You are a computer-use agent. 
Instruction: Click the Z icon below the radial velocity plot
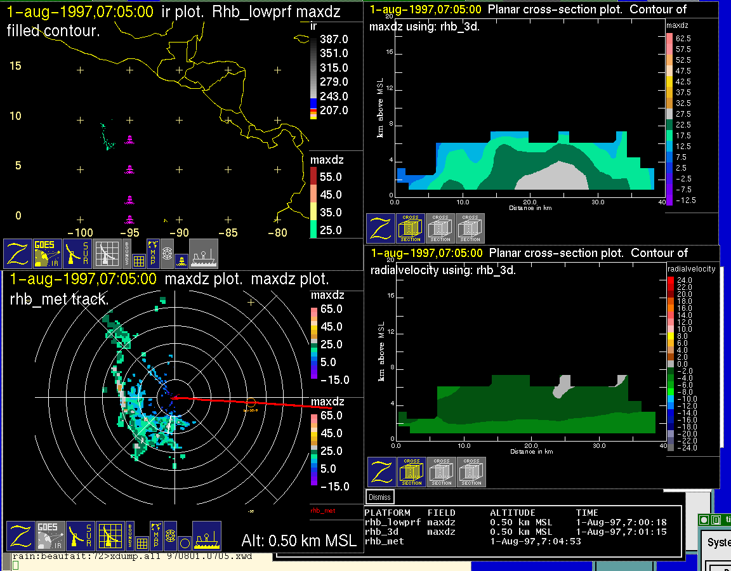coord(381,473)
